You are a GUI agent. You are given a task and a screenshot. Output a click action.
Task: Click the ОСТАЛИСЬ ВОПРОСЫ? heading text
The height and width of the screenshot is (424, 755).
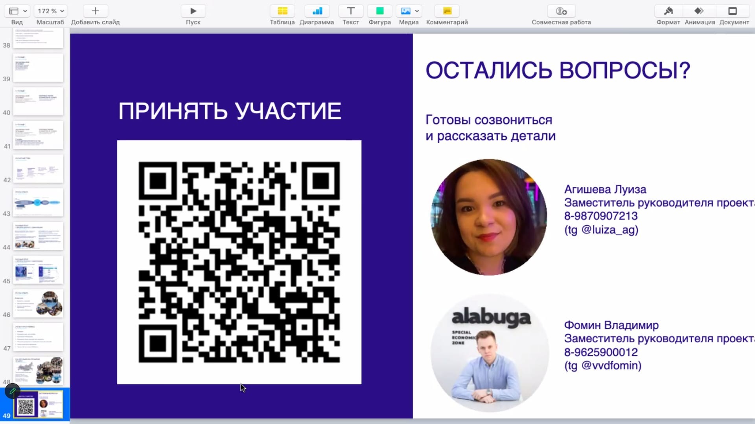pos(558,70)
